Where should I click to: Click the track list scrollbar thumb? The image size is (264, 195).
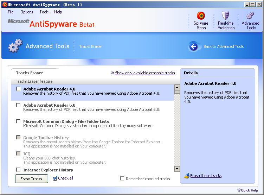[177, 92]
